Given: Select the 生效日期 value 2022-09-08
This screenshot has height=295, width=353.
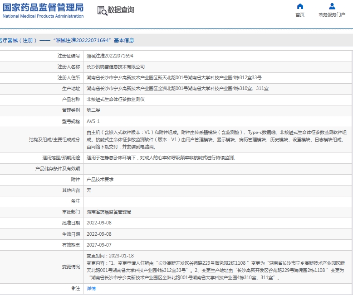Looking at the screenshot, I should (99, 234).
